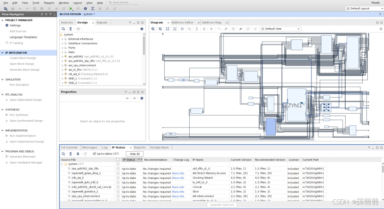The width and height of the screenshot is (384, 209).
Task: Open the File menu
Action: tap(6, 3)
